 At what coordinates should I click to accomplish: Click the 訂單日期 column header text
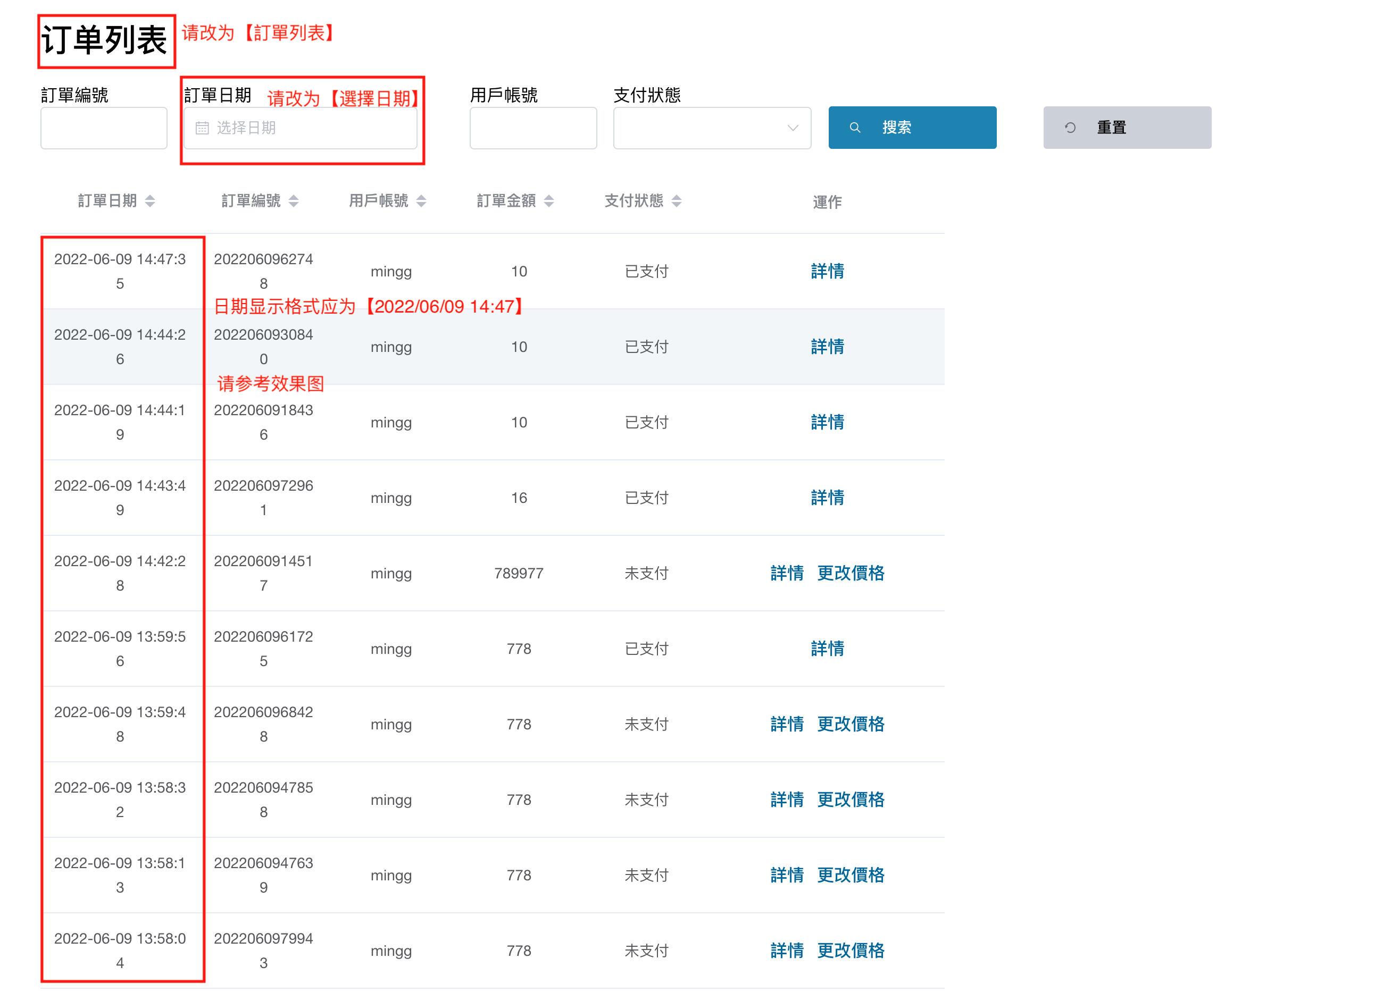(x=107, y=201)
